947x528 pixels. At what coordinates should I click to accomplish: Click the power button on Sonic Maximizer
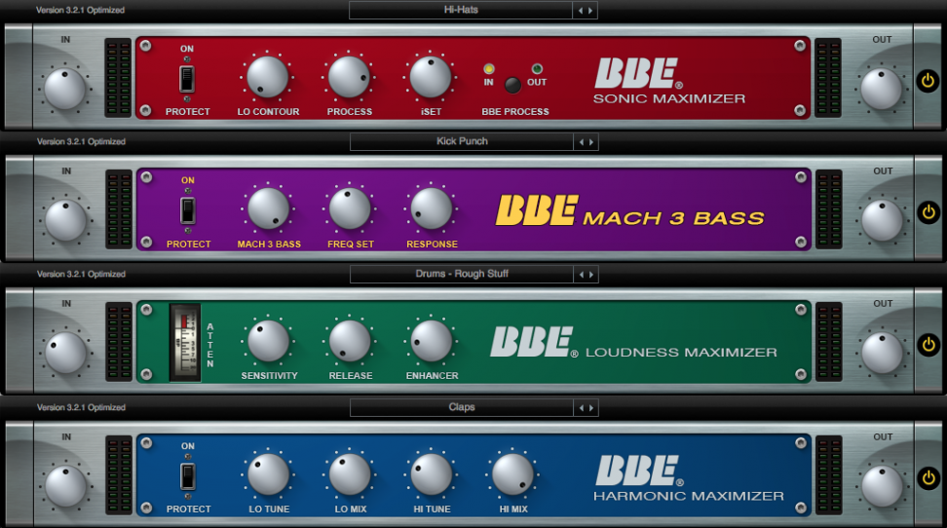[928, 80]
